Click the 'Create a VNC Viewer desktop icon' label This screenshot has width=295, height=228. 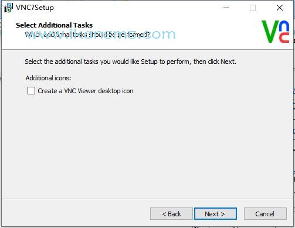point(86,91)
